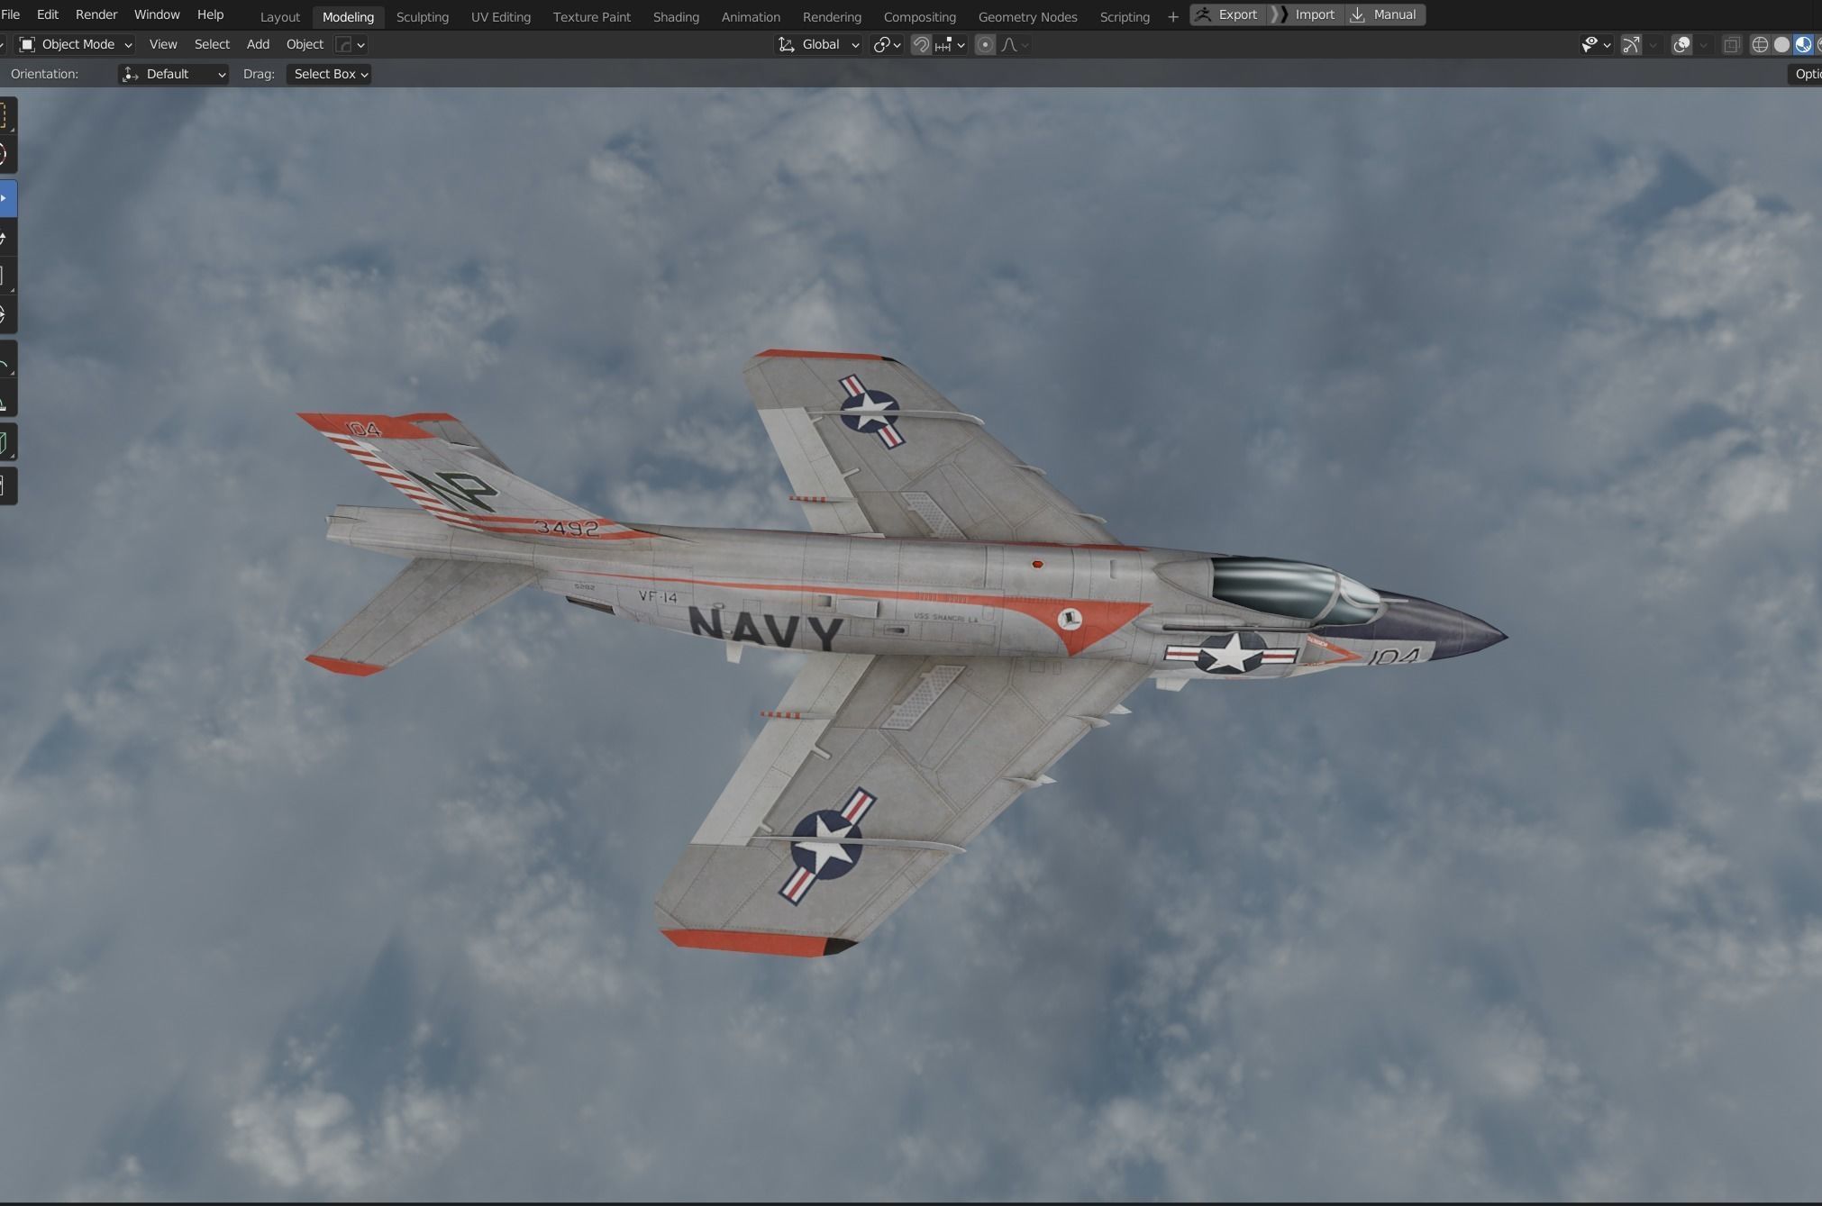Toggle show gizmos button

tap(1631, 44)
